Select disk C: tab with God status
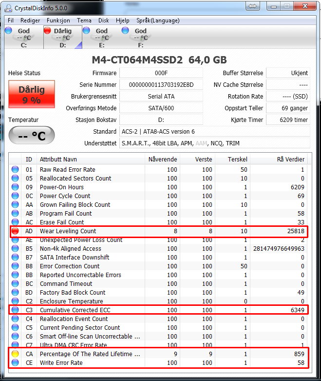Viewport: 321px width, 381px height. tap(24, 38)
